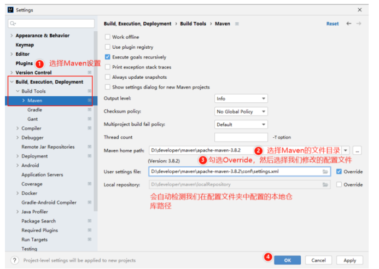This screenshot has height=269, width=379.
Task: Enable Always update snapshots
Action: tap(108, 77)
